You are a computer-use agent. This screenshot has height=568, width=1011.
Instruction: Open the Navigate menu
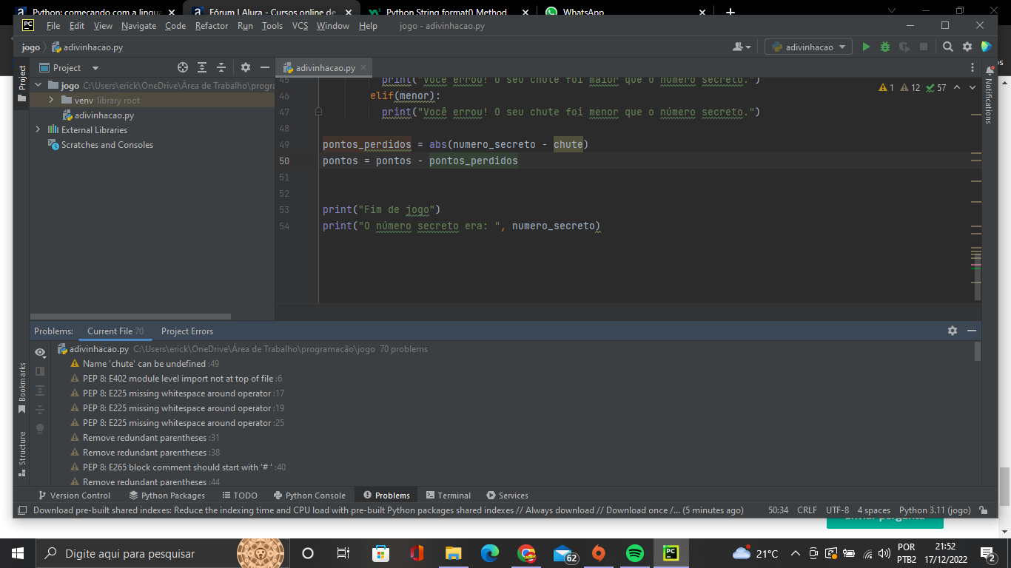click(x=139, y=26)
